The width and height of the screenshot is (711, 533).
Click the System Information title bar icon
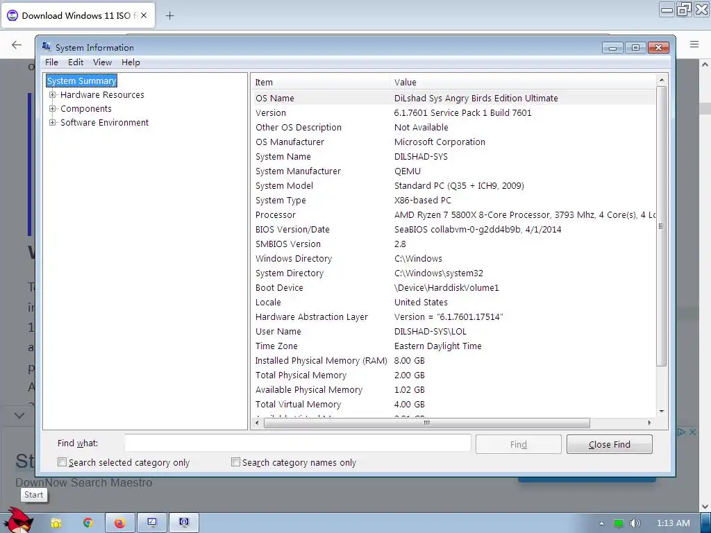(x=47, y=47)
